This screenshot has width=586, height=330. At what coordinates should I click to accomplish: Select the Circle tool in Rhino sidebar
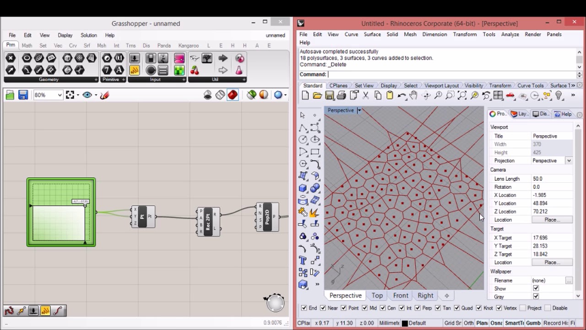pos(303,140)
